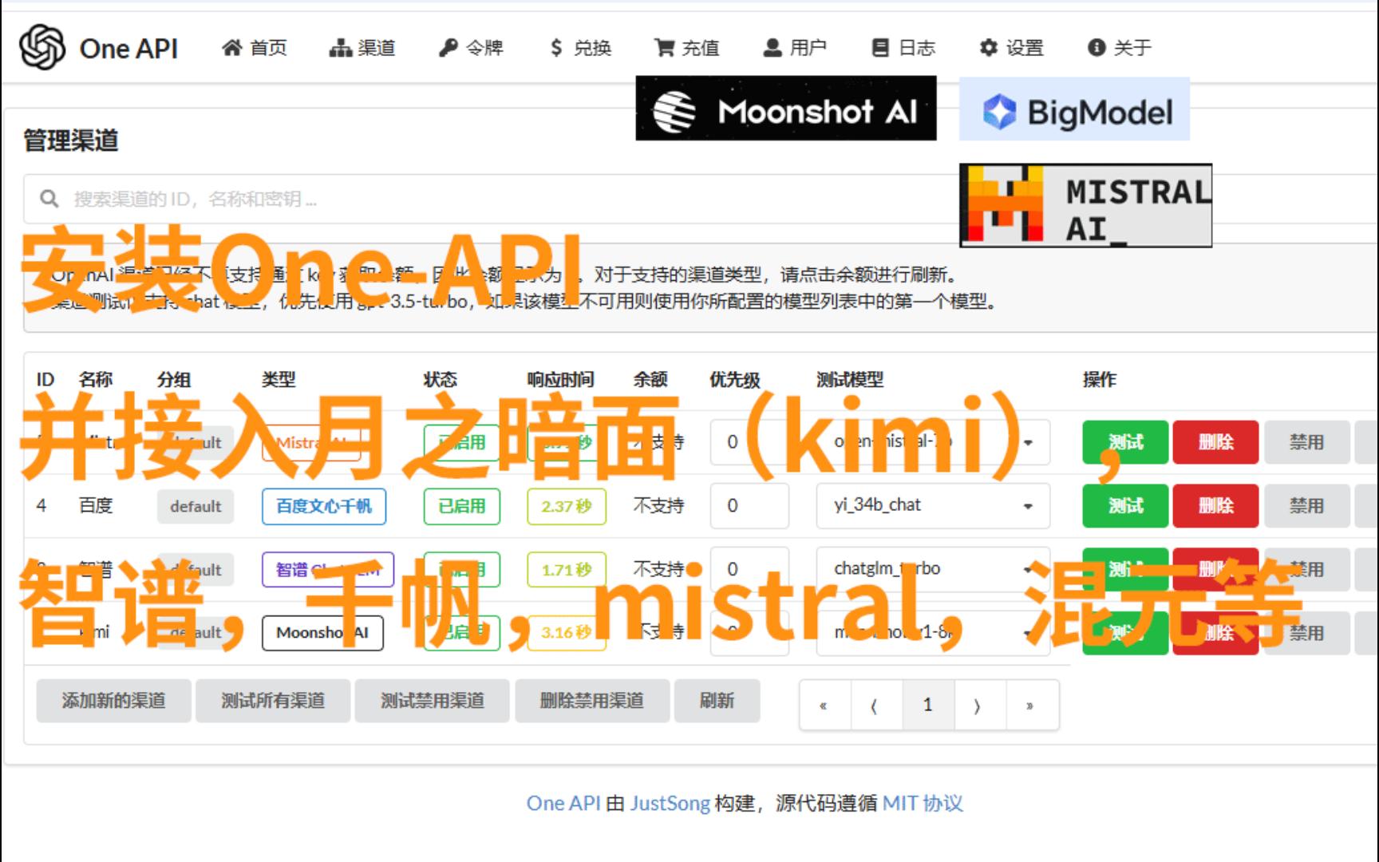Click the 1.71秒 response time badge
The width and height of the screenshot is (1379, 862).
coord(567,570)
